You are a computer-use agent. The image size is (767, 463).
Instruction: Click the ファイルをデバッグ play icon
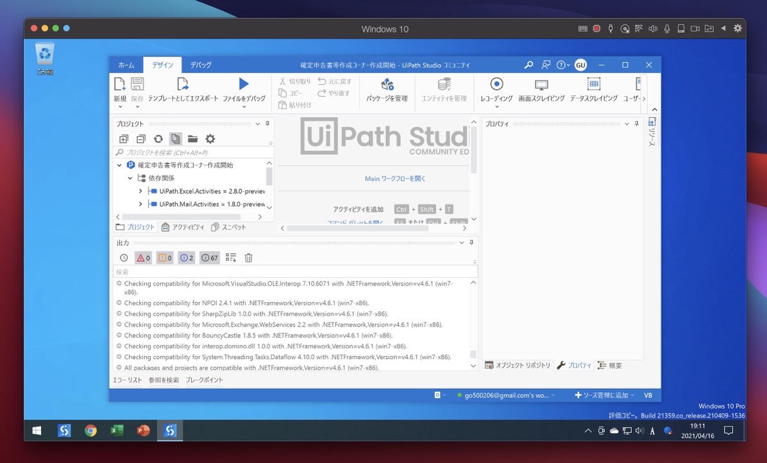(x=244, y=83)
